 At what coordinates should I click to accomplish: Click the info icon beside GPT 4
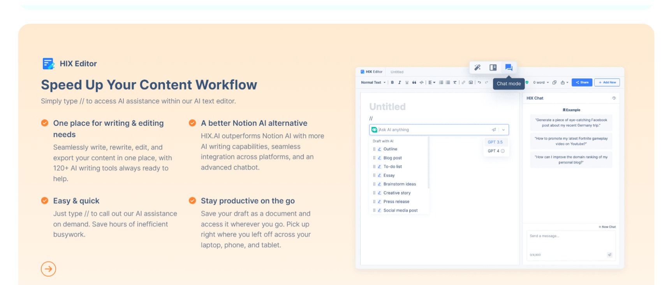click(x=503, y=151)
